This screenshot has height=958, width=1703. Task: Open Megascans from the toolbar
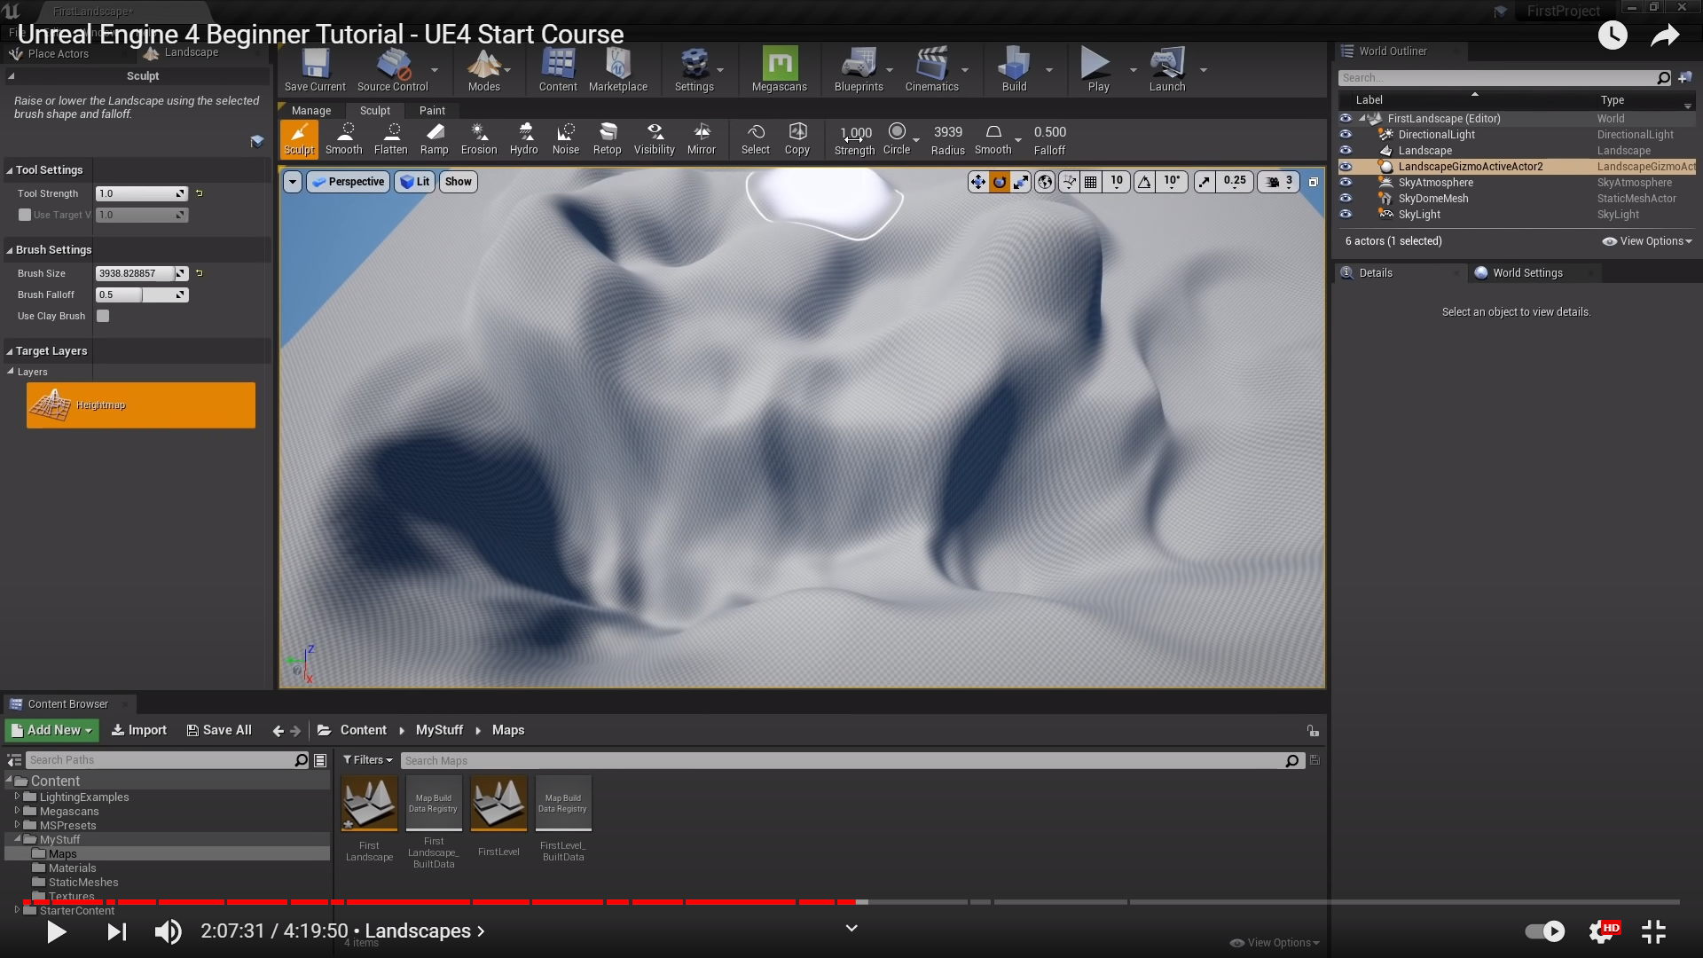point(779,69)
